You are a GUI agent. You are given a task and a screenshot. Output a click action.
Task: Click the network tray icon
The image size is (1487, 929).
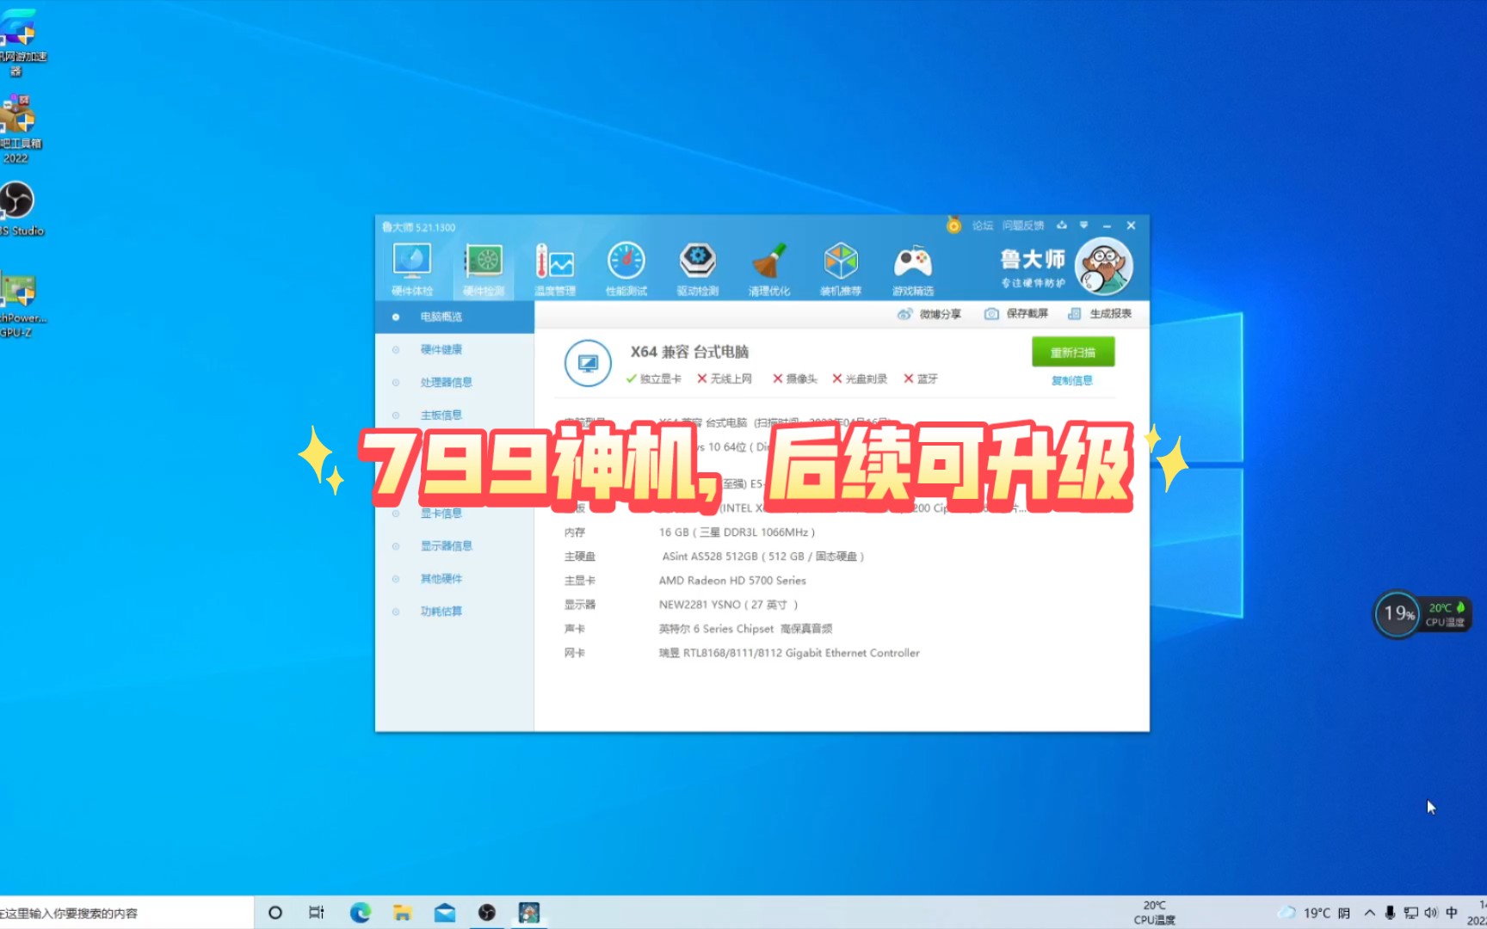tap(1411, 913)
